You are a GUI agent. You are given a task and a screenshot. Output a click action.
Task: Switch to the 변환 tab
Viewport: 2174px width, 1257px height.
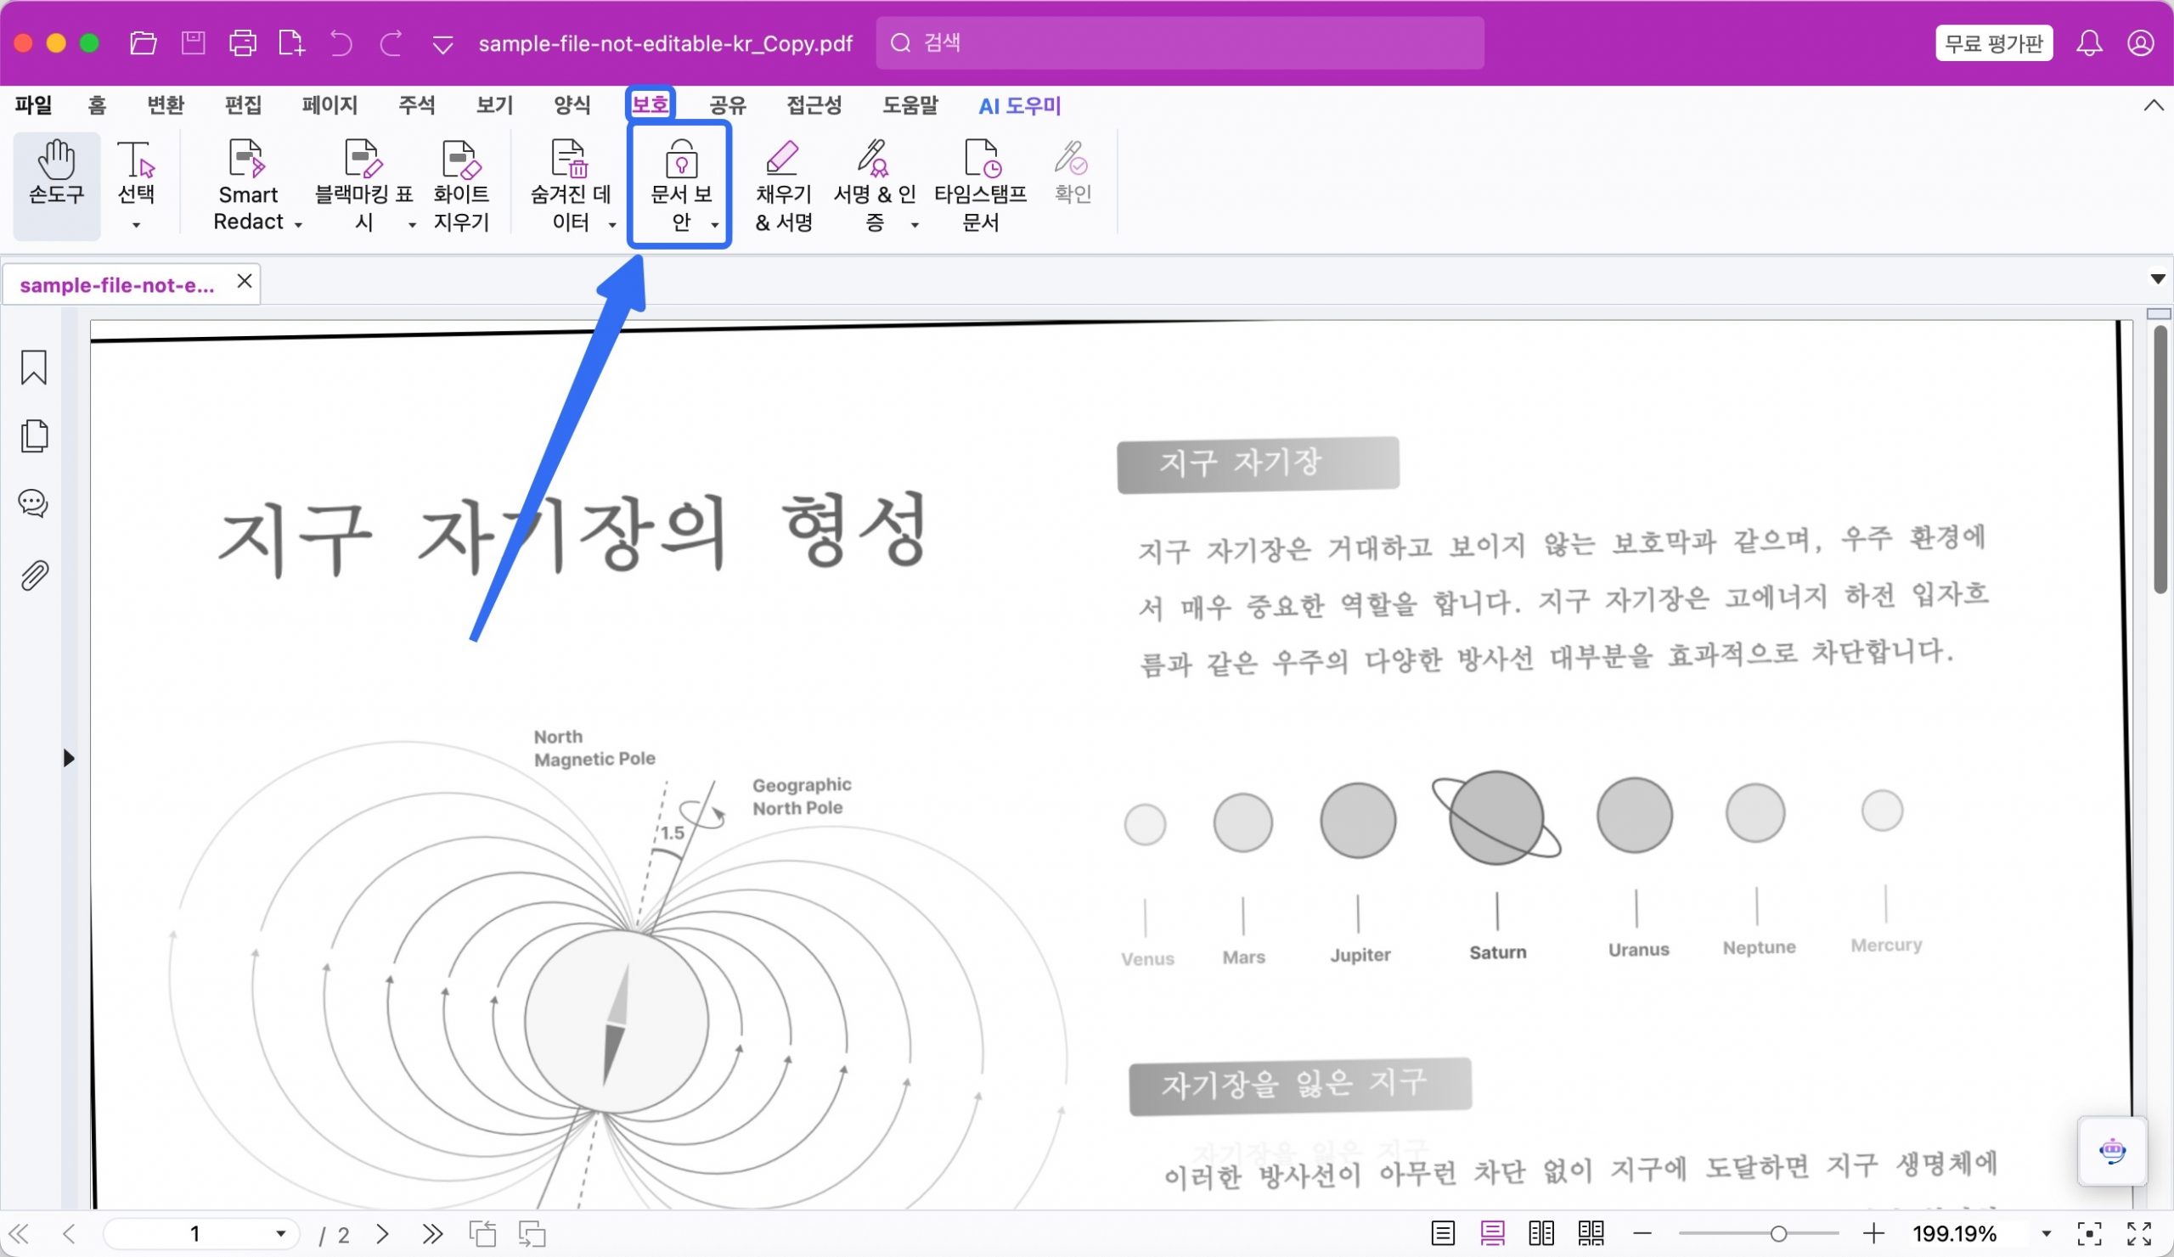(x=166, y=105)
